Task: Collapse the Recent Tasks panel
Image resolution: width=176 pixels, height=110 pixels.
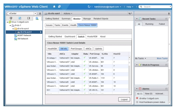Action: pyautogui.click(x=137, y=19)
